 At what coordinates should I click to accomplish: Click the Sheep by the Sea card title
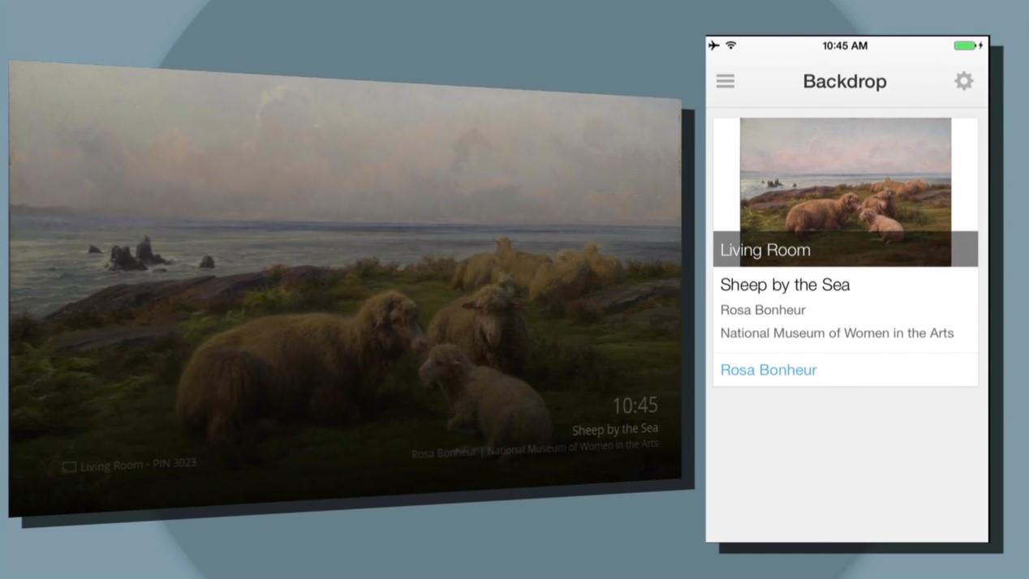click(x=786, y=285)
